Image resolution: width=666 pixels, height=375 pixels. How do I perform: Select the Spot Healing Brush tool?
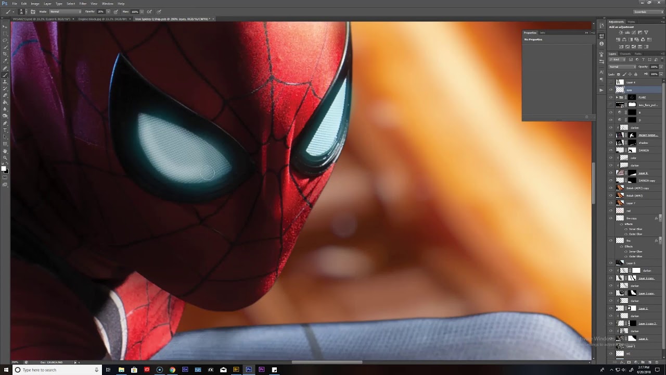[5, 68]
